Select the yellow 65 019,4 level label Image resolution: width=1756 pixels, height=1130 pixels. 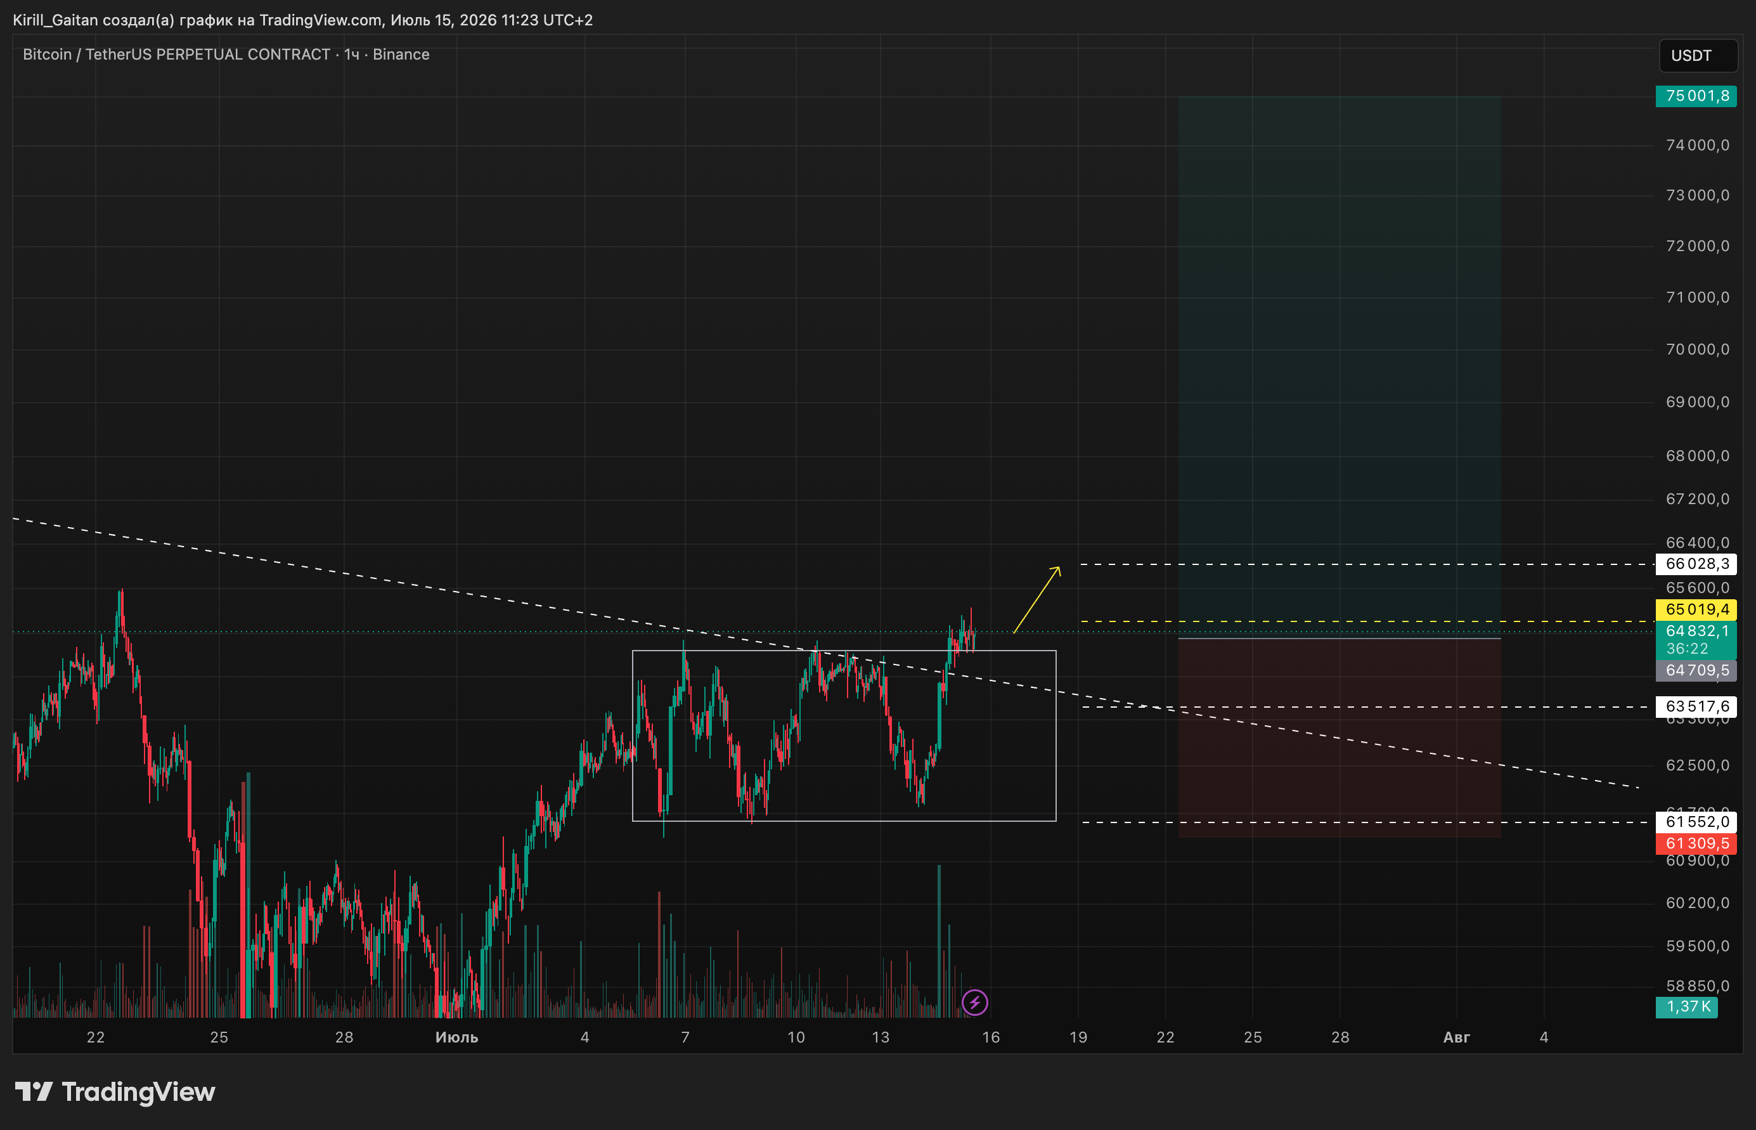tap(1696, 609)
